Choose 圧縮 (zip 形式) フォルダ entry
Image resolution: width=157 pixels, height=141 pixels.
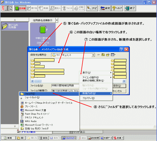(x=49, y=128)
